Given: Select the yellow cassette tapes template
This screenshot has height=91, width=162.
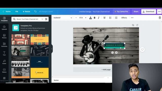Looking at the screenshot, I should tap(39, 39).
